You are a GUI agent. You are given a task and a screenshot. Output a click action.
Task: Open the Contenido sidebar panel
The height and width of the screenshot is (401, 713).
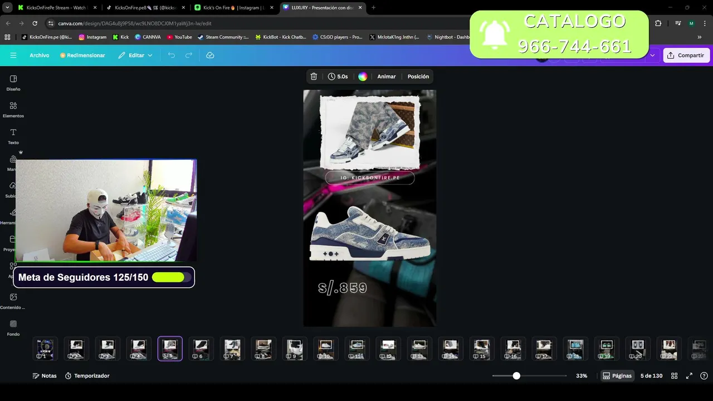(13, 301)
